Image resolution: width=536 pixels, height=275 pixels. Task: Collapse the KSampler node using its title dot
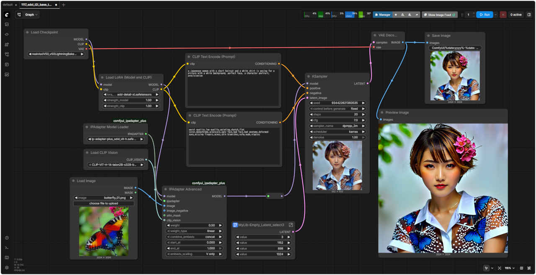[x=309, y=76]
